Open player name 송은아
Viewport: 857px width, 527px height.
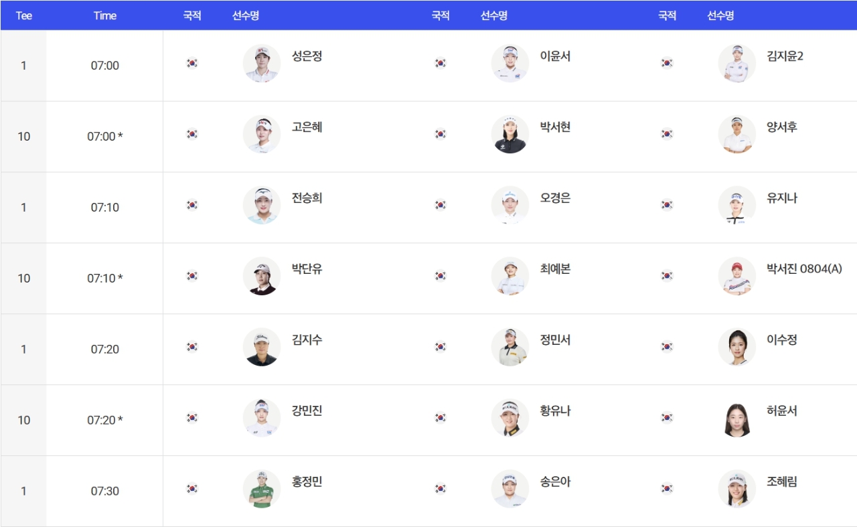[x=555, y=482]
